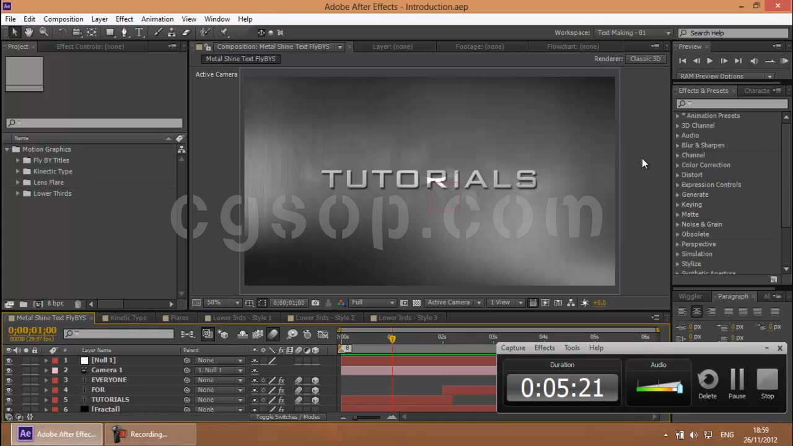Open the Workspace dropdown
793x446 pixels.
(x=633, y=33)
